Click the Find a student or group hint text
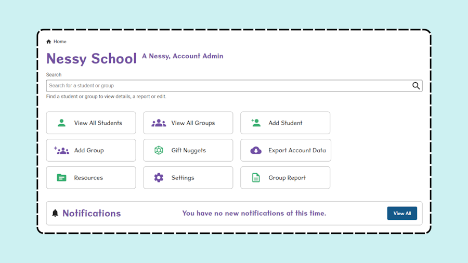This screenshot has height=263, width=468. [x=106, y=97]
